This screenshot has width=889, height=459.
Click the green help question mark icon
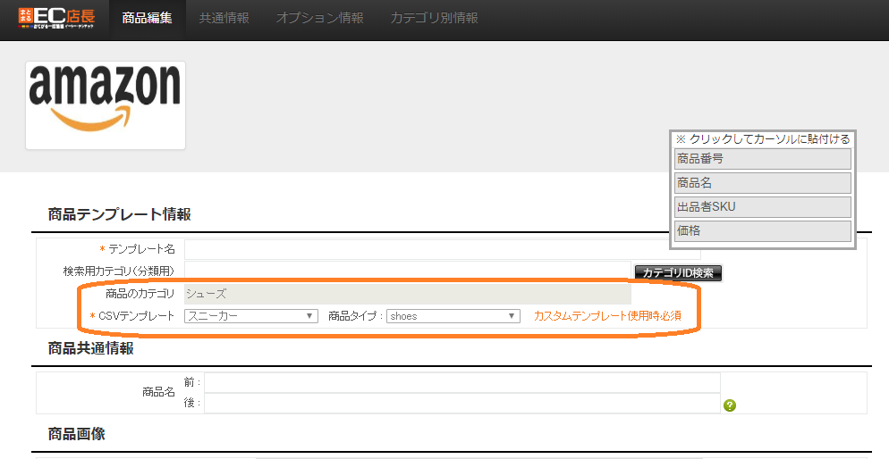pos(730,405)
